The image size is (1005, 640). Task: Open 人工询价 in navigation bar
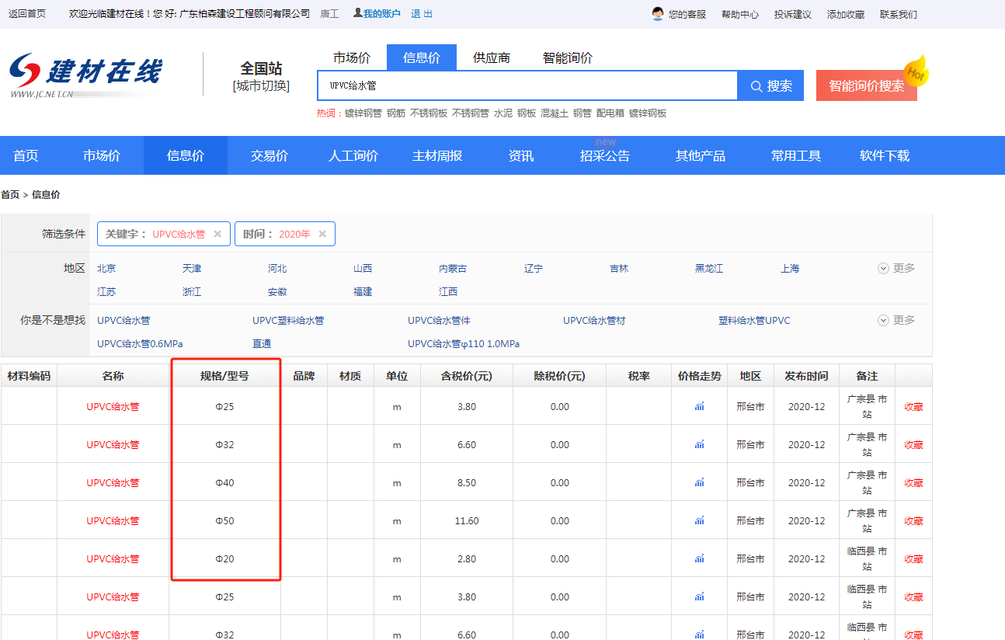click(353, 156)
